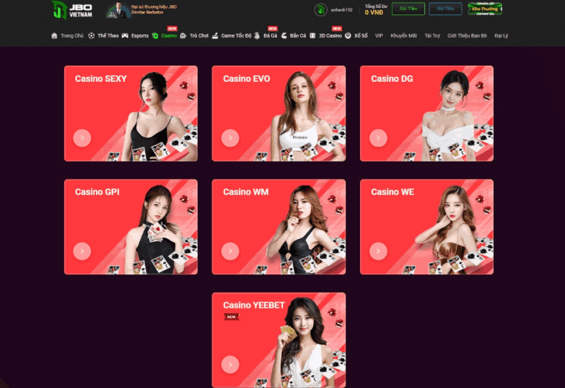Click the Gửi Tiền deposit button
The width and height of the screenshot is (565, 388).
pos(408,9)
